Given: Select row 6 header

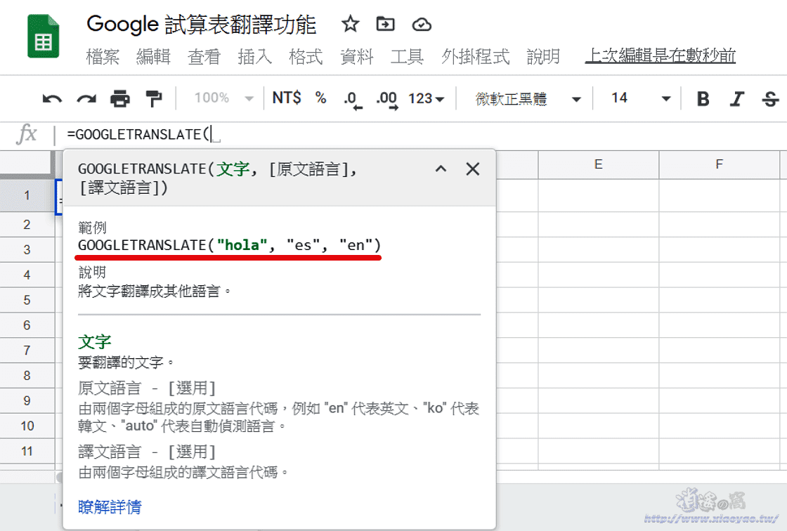Looking at the screenshot, I should click(x=27, y=324).
